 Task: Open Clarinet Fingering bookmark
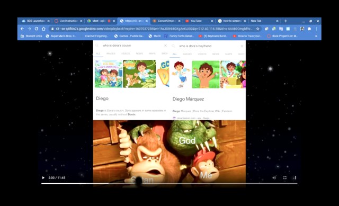(94, 36)
